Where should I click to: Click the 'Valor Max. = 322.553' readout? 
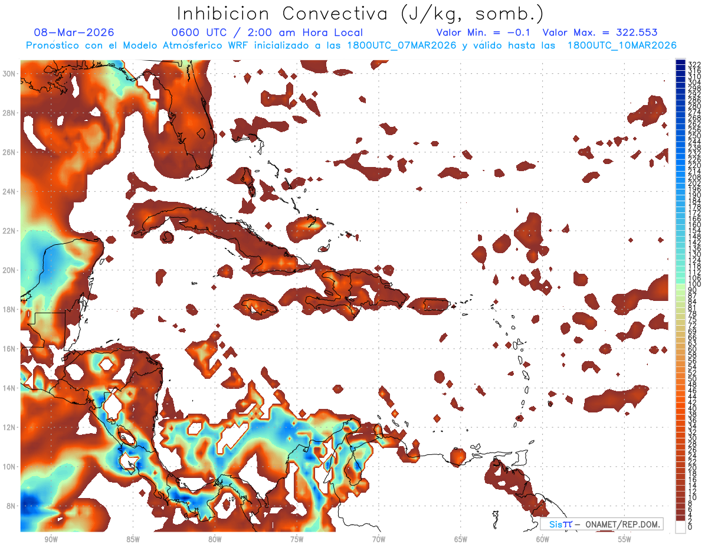coord(599,32)
